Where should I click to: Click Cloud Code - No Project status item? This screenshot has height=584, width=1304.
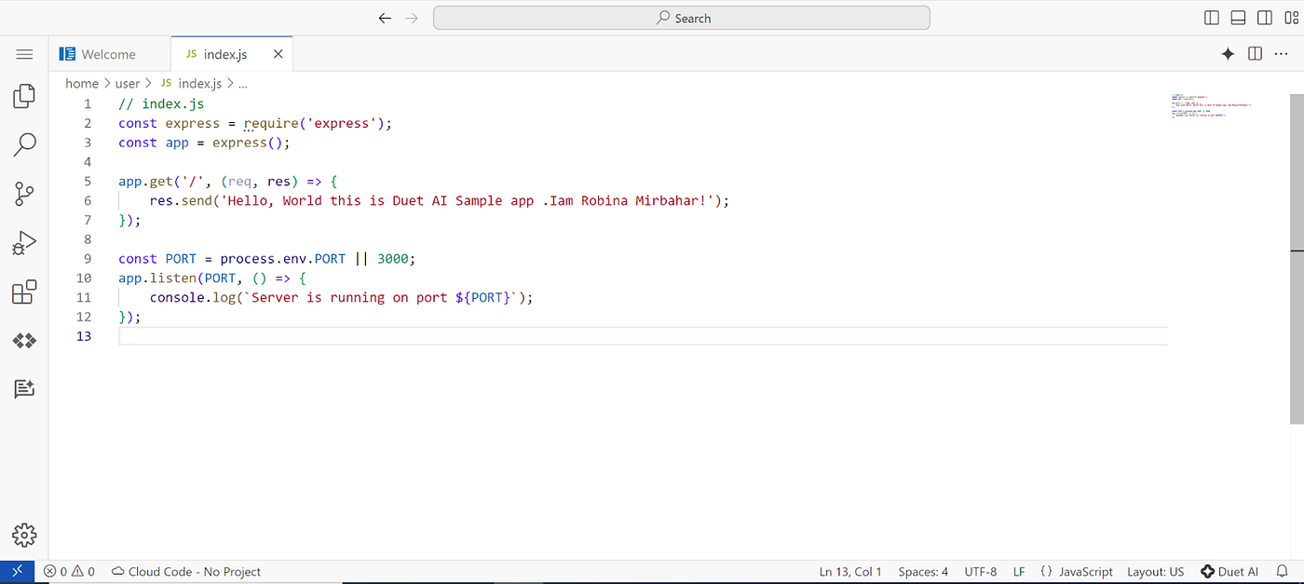186,571
